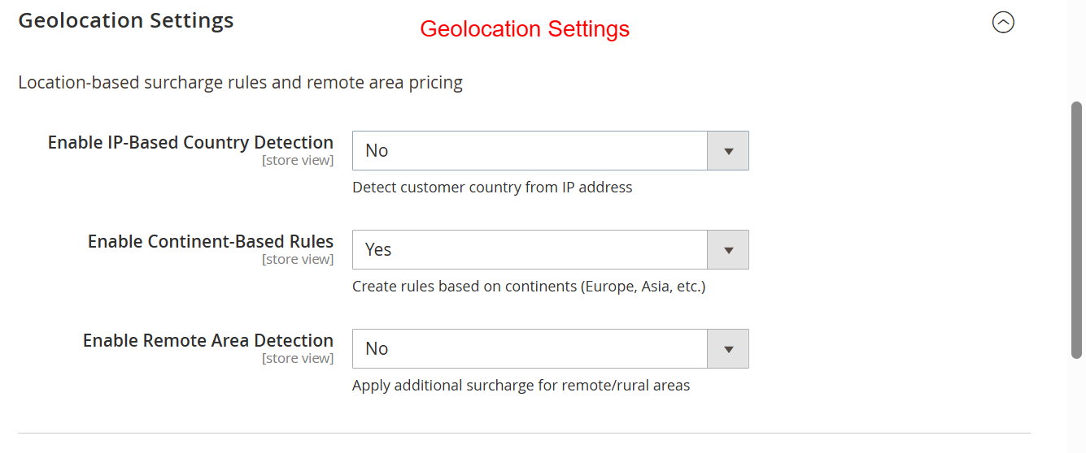Click store view scope under Remote Area Detection
The width and height of the screenshot is (1086, 453).
point(298,359)
